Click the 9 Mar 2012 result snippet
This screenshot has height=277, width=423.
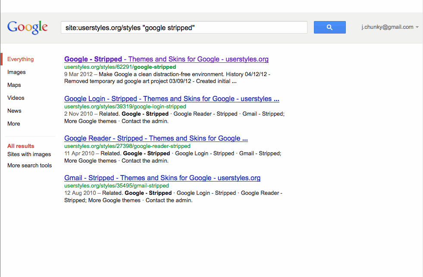[167, 78]
